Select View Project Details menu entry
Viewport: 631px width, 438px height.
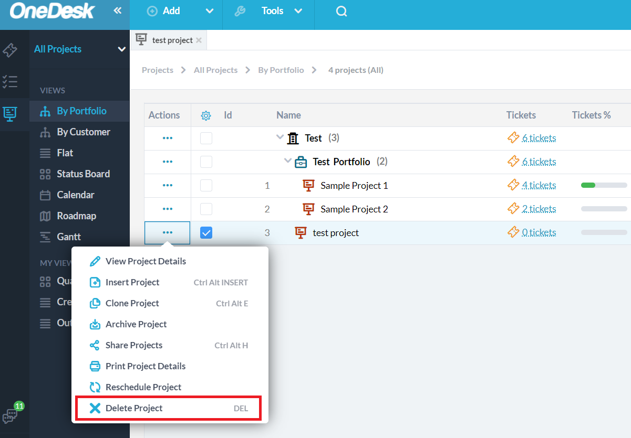pyautogui.click(x=170, y=261)
